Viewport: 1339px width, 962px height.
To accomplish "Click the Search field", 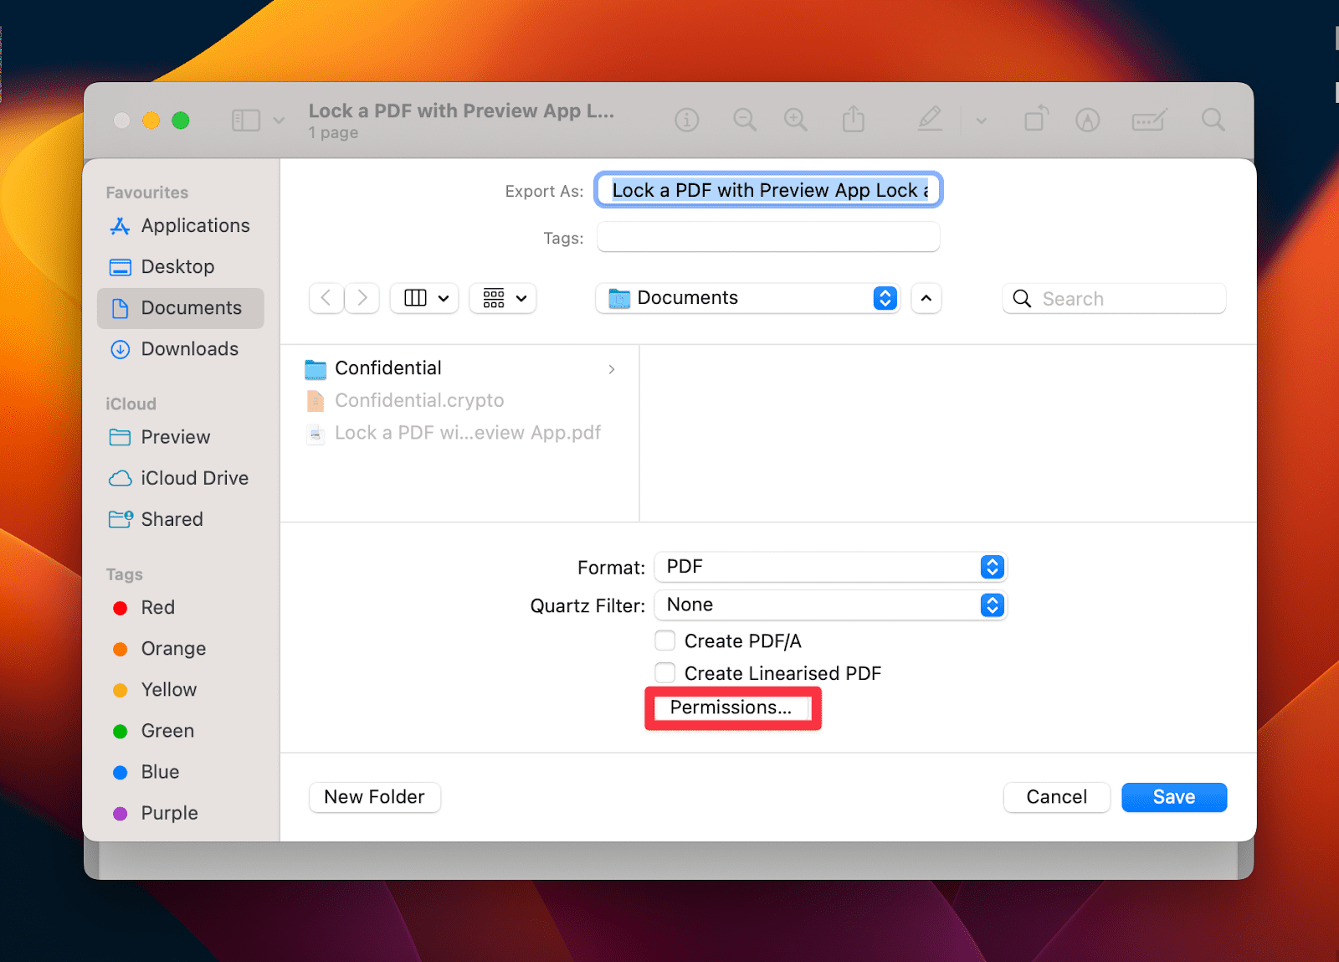I will point(1114,299).
